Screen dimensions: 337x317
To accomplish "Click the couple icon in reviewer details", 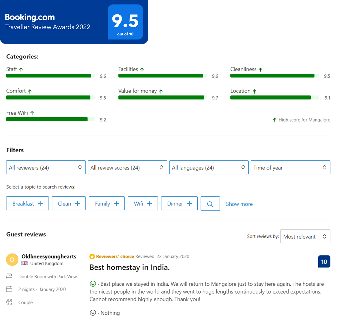I will (x=9, y=302).
